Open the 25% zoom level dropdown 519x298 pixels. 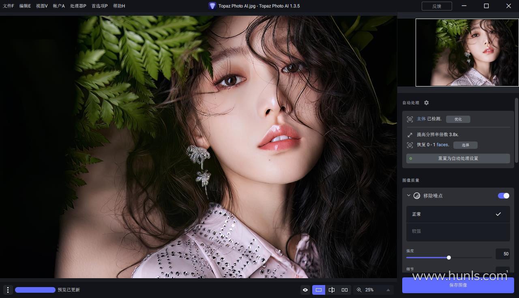click(388, 290)
